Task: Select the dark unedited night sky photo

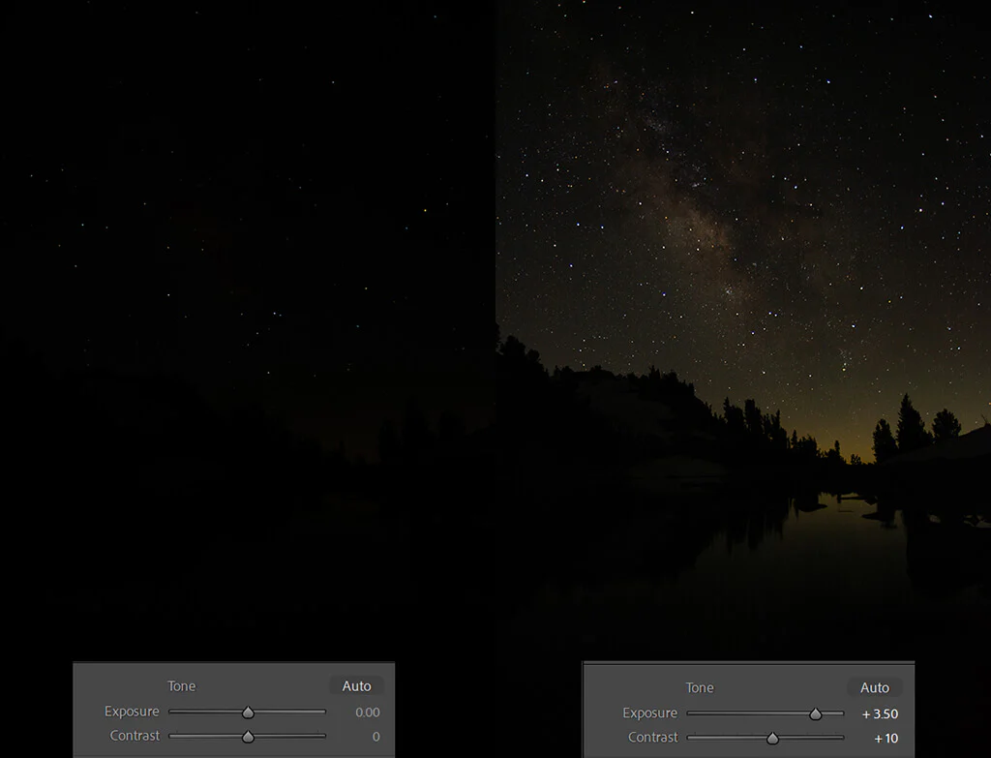Action: pos(248,329)
